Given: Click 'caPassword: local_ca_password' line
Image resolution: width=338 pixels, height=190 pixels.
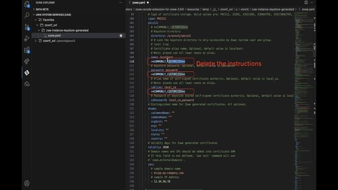Looking at the screenshot, I should tap(173, 100).
